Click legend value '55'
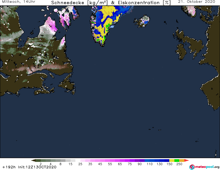The height and width of the screenshot is (170, 220). pyautogui.click(x=110, y=164)
